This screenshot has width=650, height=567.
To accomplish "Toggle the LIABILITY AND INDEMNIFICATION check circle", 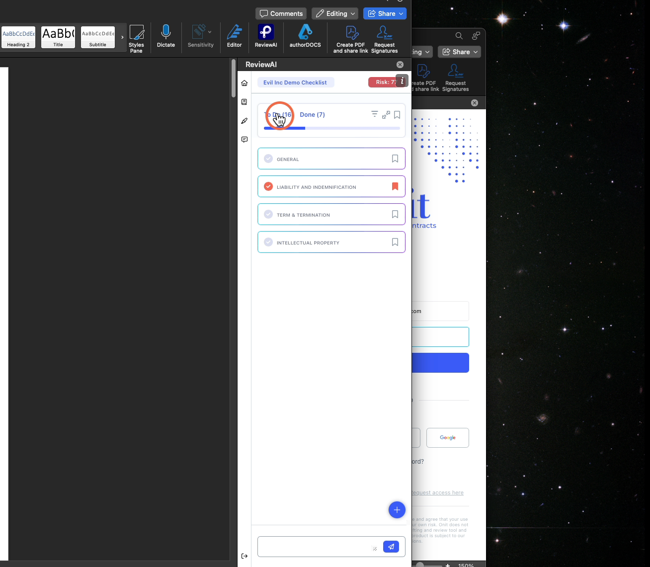I will pyautogui.click(x=268, y=186).
